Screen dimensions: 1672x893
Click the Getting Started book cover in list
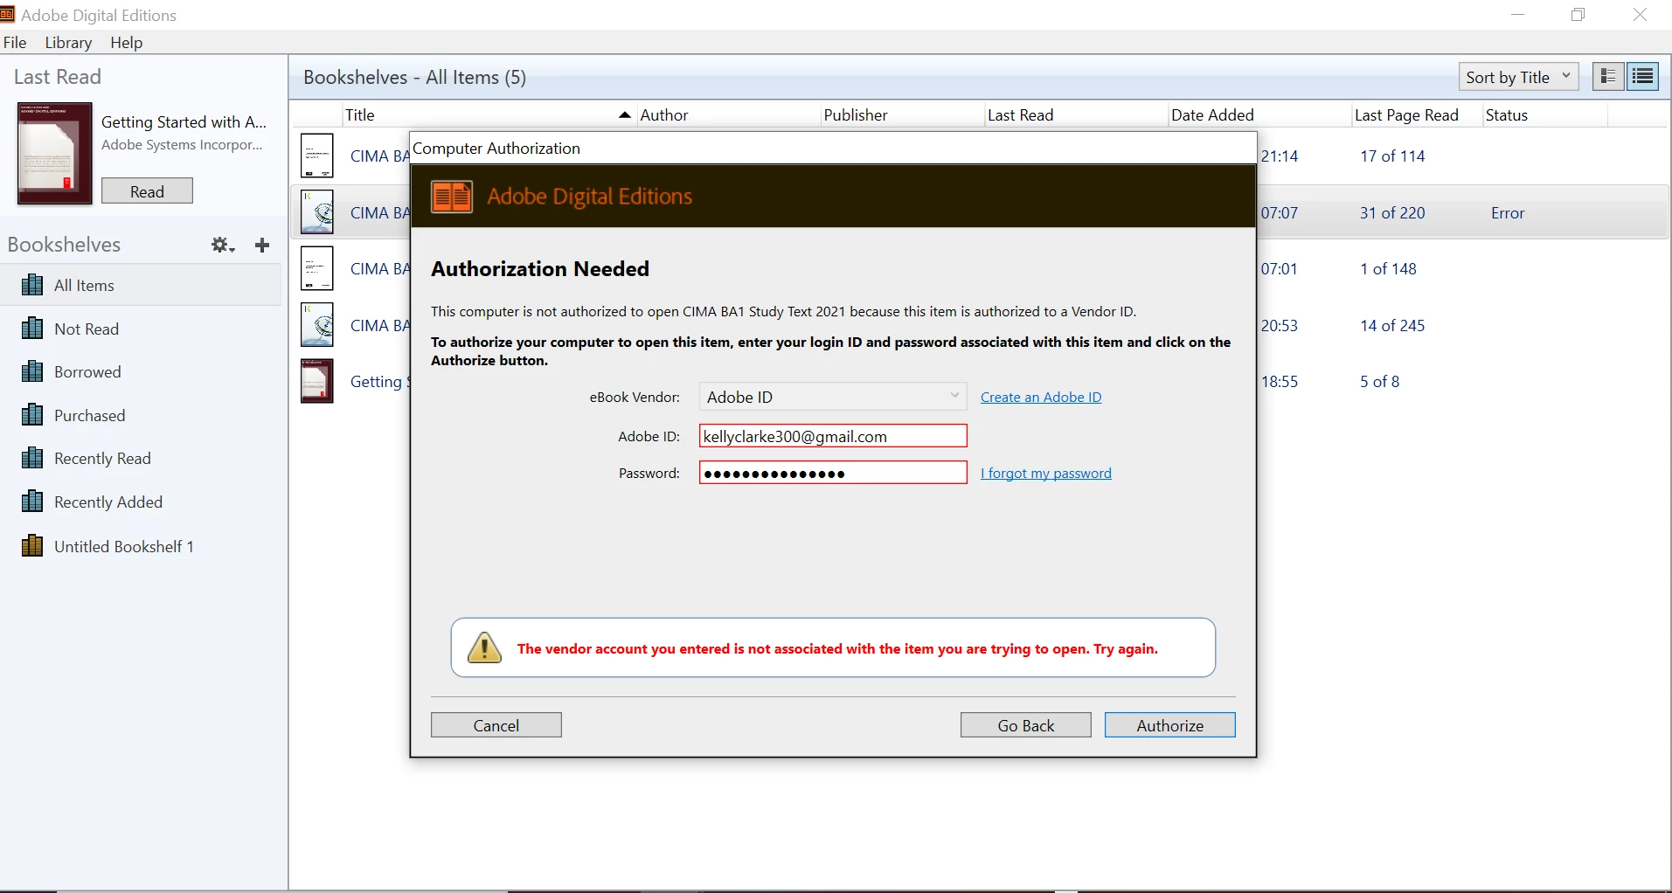point(317,381)
